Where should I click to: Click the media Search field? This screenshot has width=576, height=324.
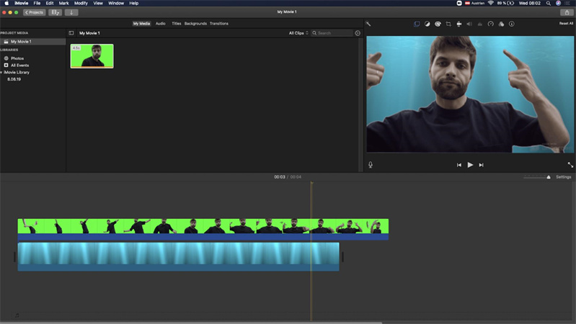(x=332, y=33)
